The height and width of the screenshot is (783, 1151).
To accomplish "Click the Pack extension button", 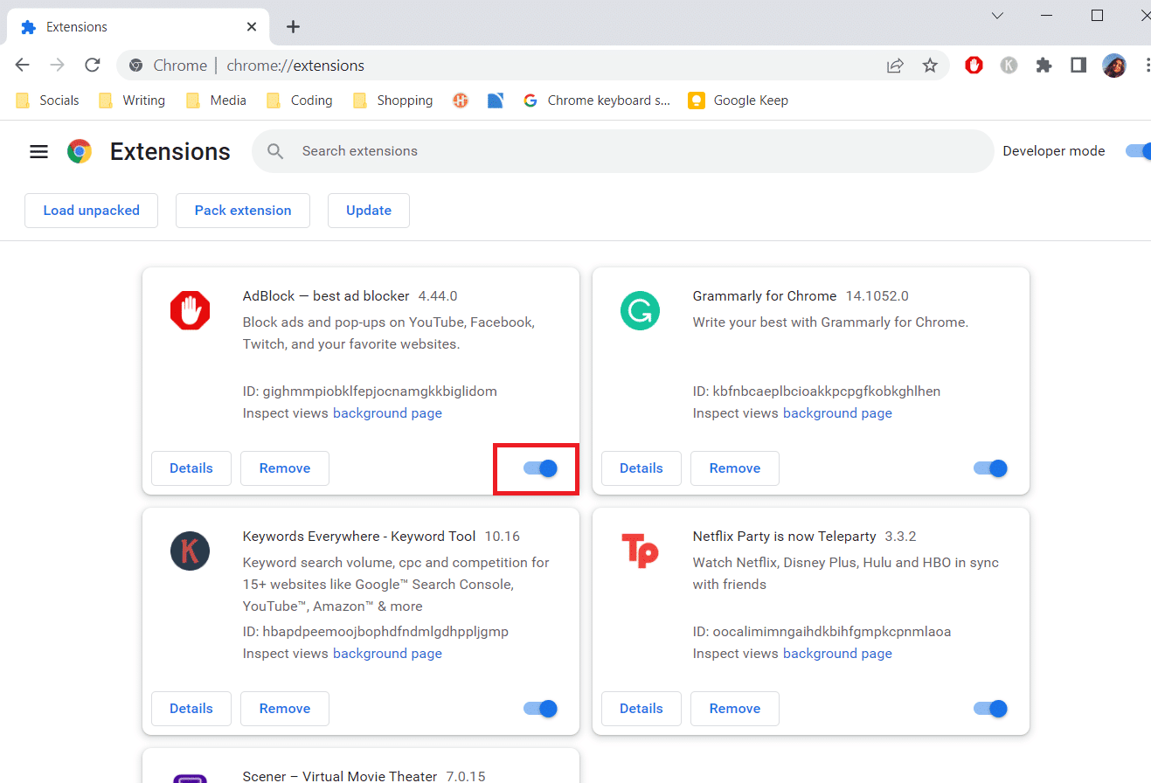I will point(243,211).
